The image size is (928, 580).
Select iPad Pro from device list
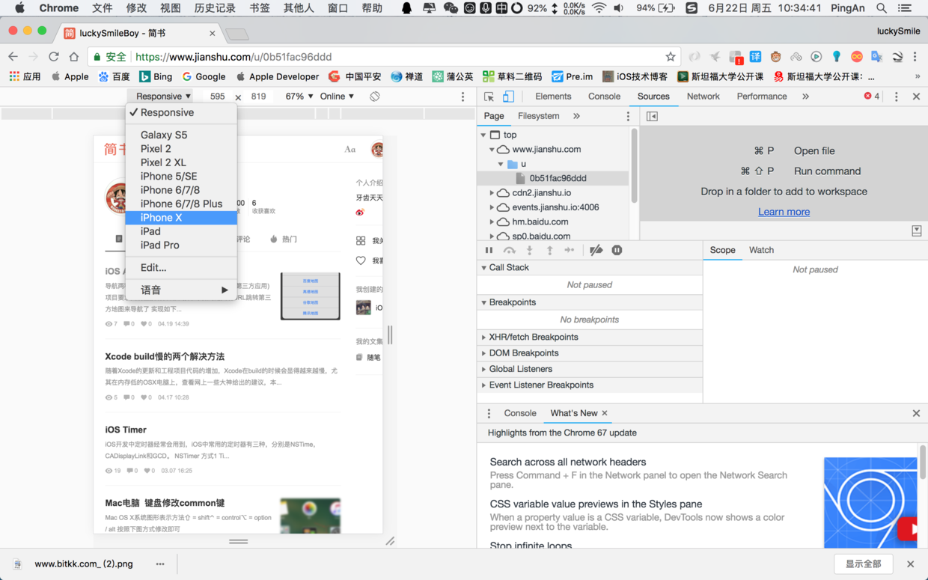coord(181,245)
